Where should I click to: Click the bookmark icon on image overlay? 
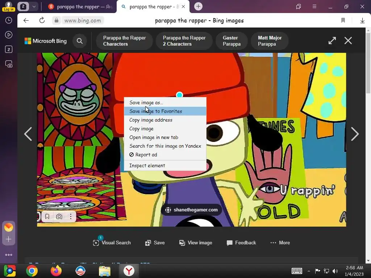click(x=47, y=216)
